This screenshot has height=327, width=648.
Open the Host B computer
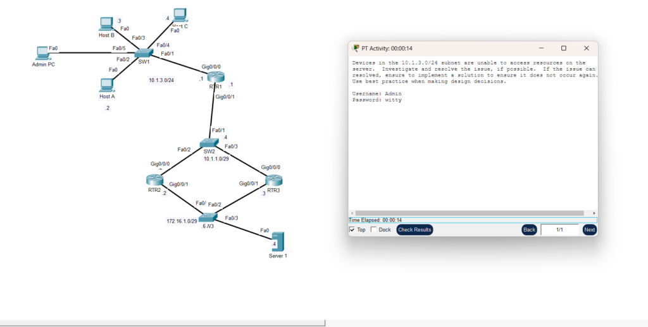106,24
